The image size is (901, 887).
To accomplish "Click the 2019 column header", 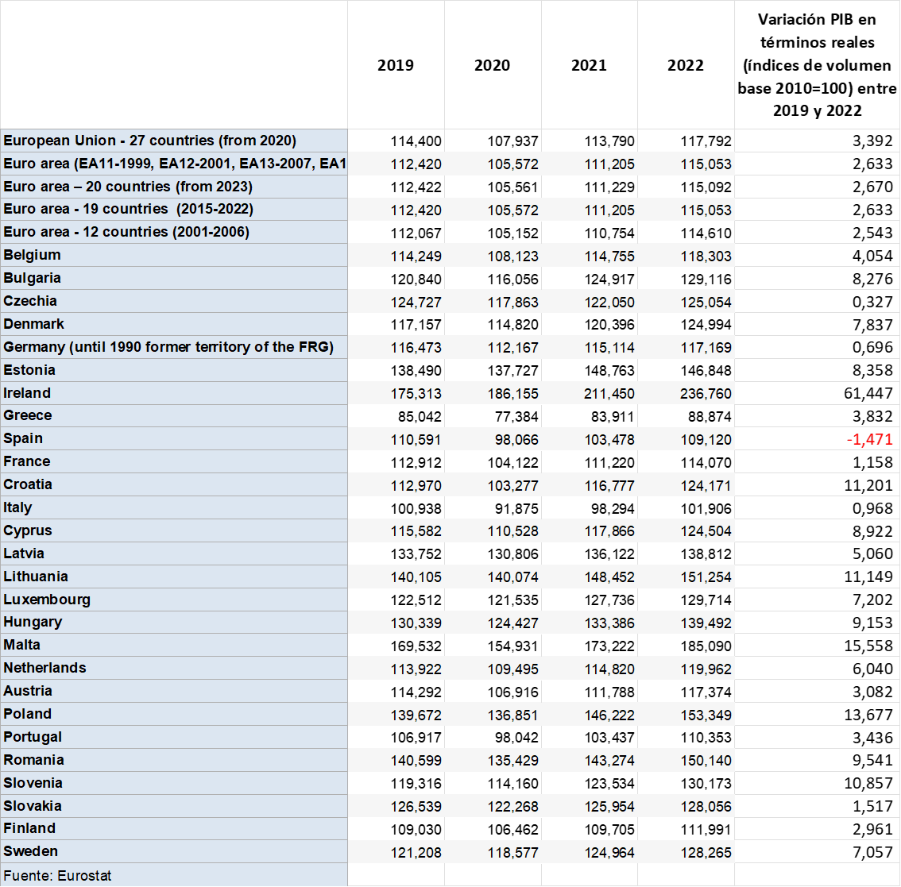I will [x=396, y=65].
